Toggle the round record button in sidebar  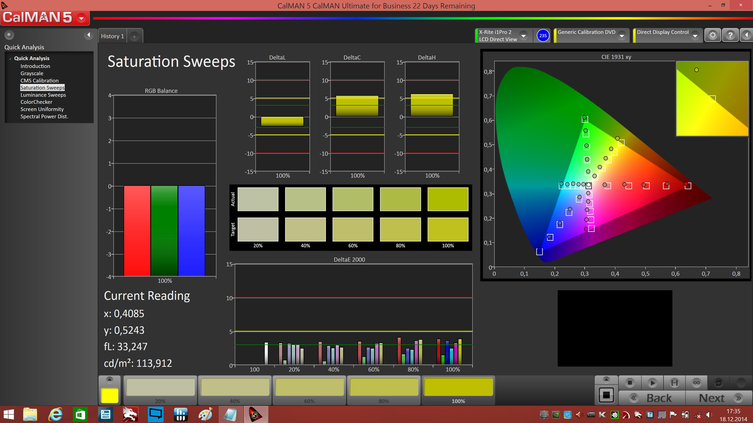pos(9,35)
